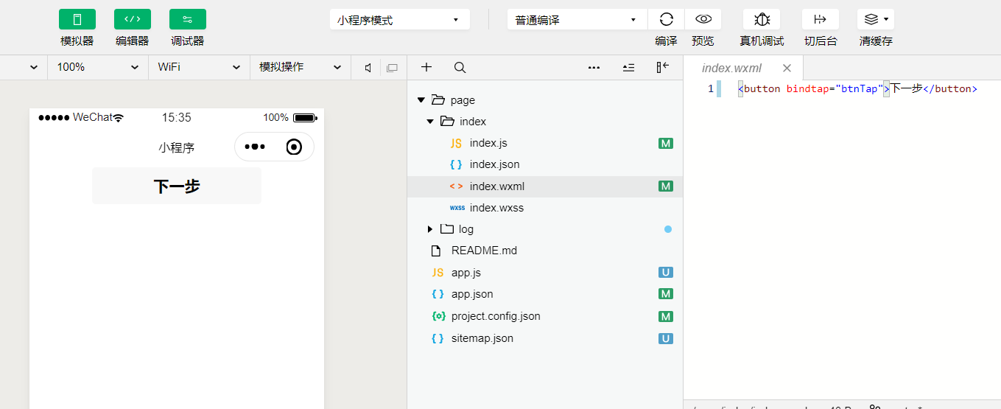Click the closing </button> tag in the code
This screenshot has width=1001, height=409.
[950, 88]
